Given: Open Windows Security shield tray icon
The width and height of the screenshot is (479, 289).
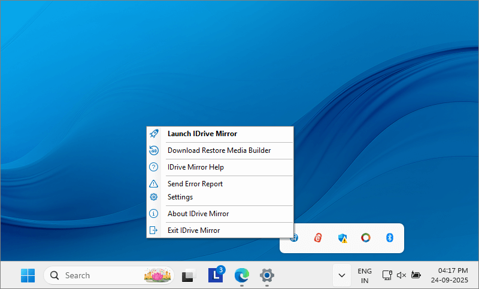Looking at the screenshot, I should pos(342,238).
